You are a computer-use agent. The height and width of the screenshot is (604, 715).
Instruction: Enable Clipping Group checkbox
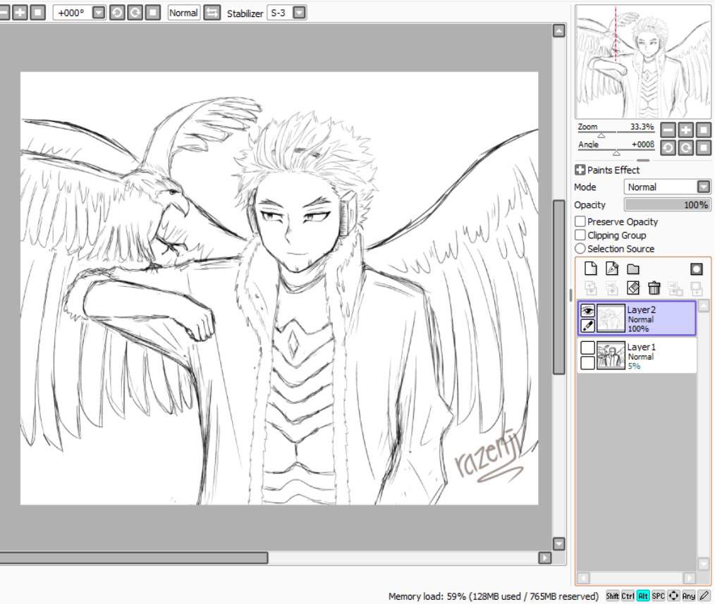point(580,235)
